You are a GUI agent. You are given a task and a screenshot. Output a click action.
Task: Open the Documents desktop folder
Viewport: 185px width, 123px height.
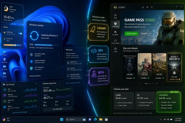(4, 68)
